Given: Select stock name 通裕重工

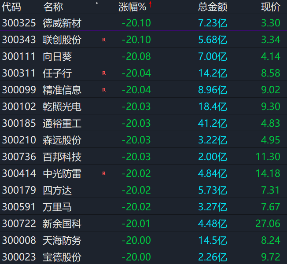Looking at the screenshot, I should click(62, 124).
